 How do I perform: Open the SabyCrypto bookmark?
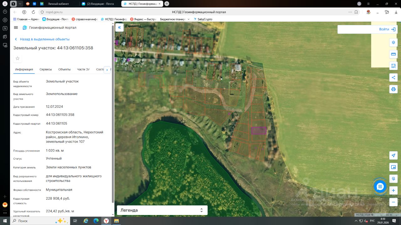[x=203, y=19]
